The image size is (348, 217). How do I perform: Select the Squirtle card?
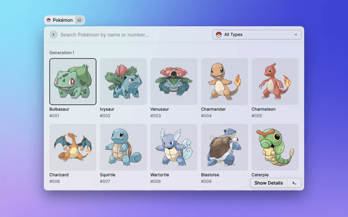coord(123,147)
